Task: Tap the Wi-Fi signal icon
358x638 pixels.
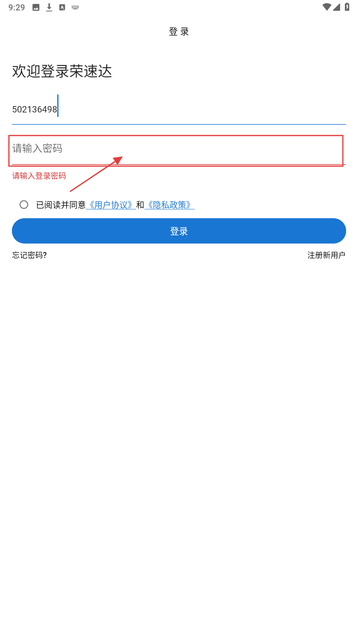Action: click(x=327, y=7)
